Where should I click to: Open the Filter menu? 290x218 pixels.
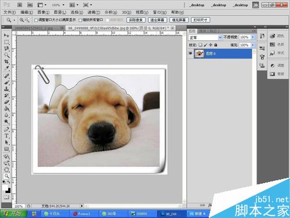click(x=94, y=12)
